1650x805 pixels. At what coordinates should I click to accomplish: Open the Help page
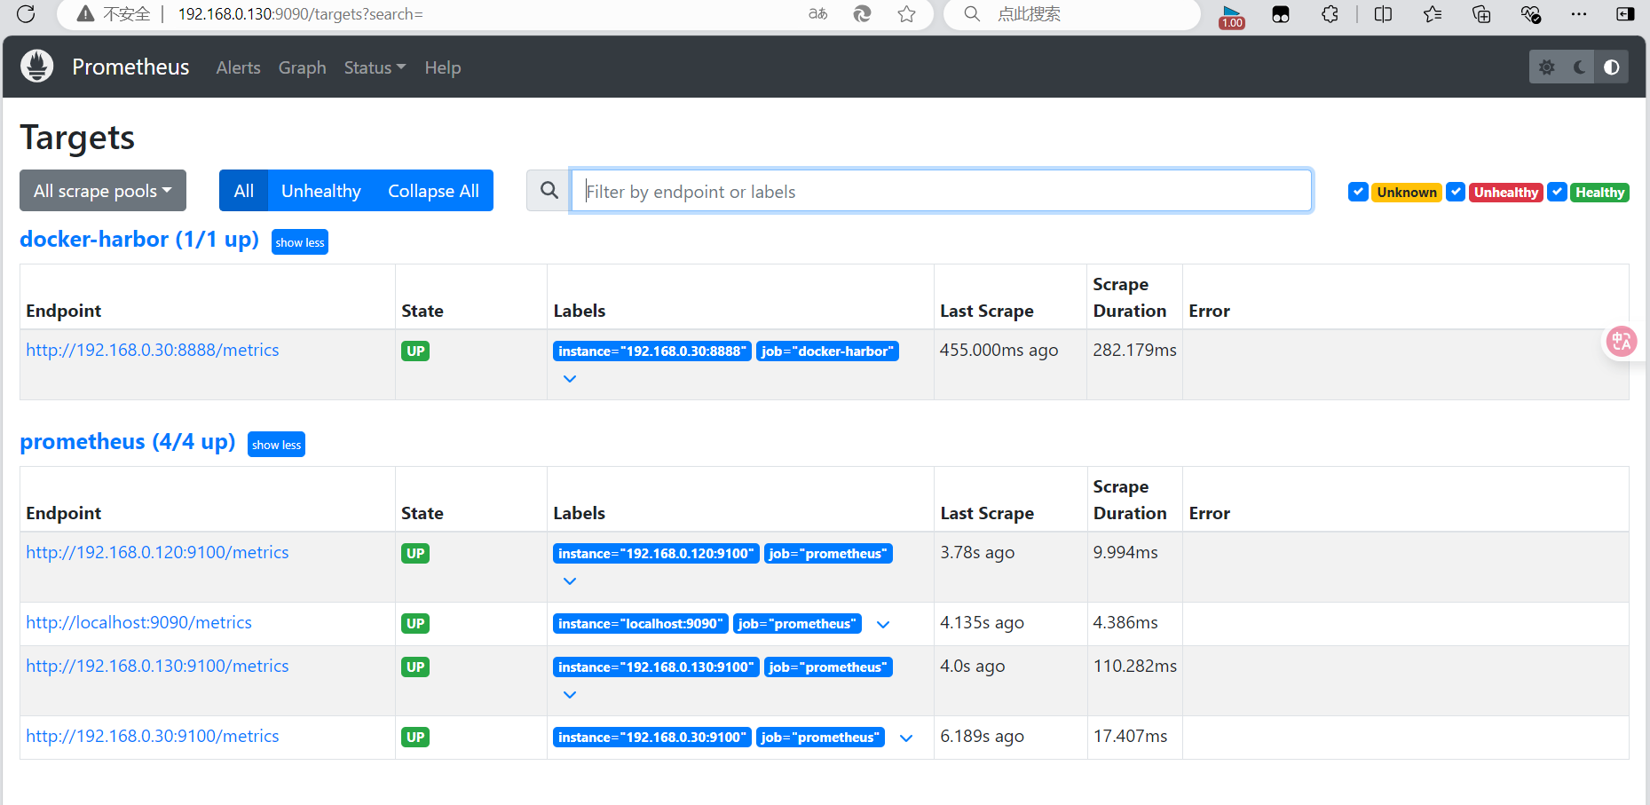(x=443, y=67)
